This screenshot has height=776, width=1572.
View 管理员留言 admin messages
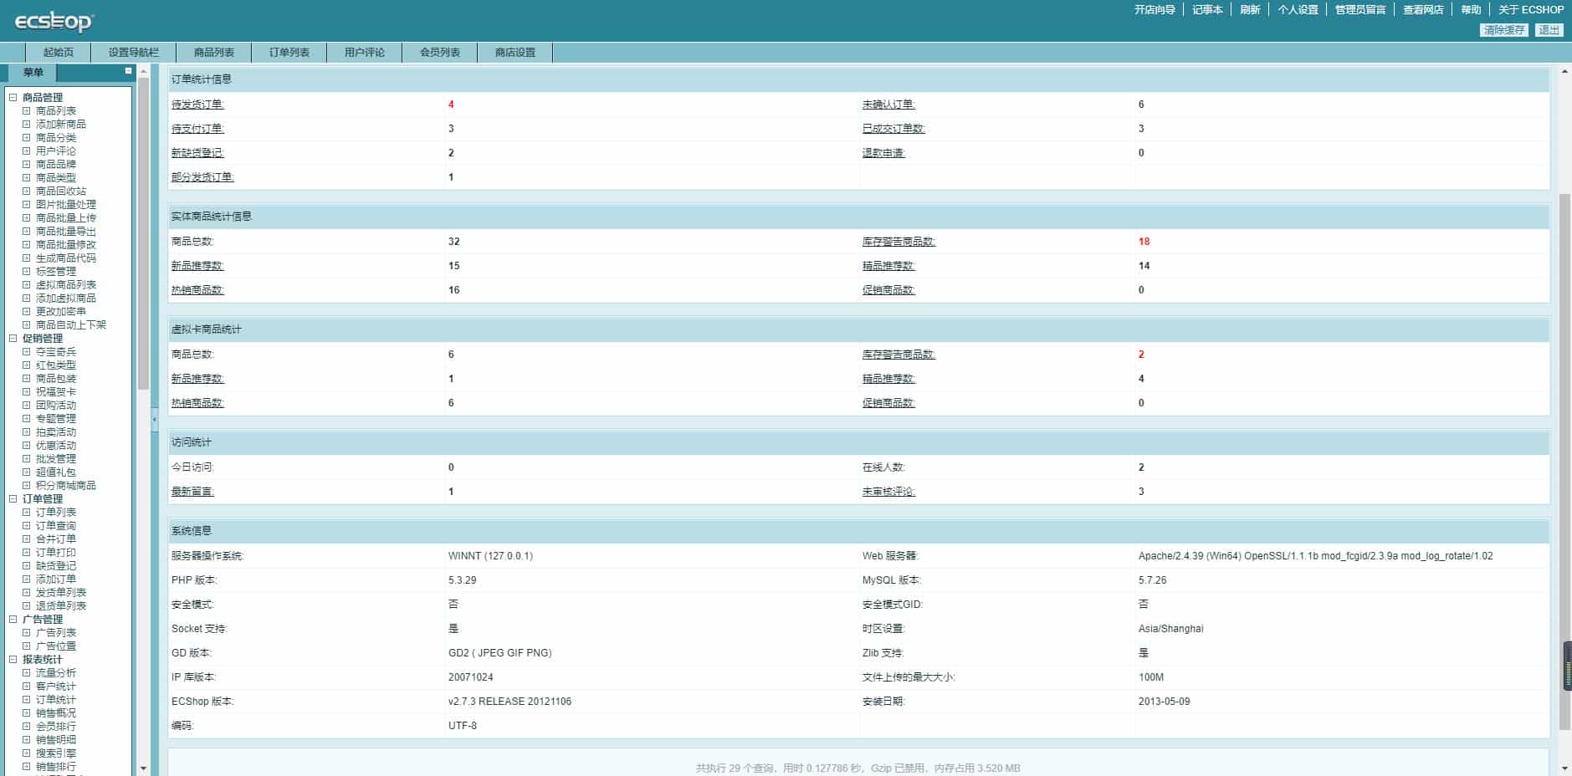(1359, 10)
